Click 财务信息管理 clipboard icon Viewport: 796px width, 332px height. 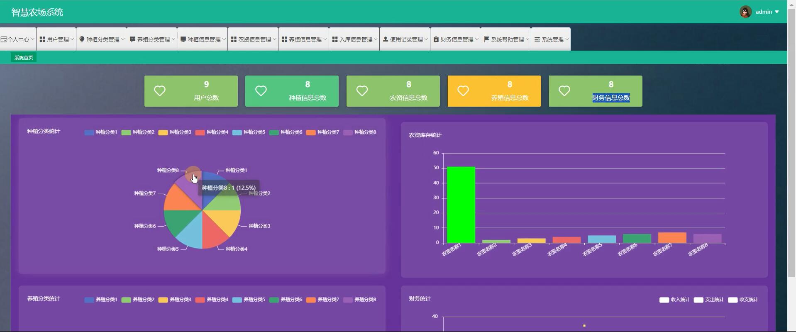click(x=436, y=39)
